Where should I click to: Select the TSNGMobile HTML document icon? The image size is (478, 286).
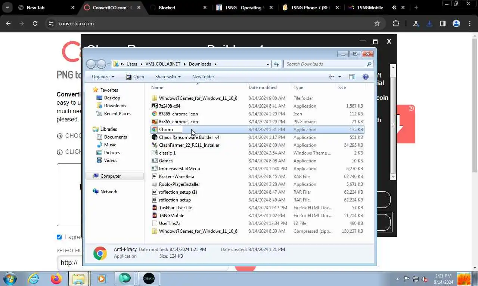pyautogui.click(x=155, y=216)
